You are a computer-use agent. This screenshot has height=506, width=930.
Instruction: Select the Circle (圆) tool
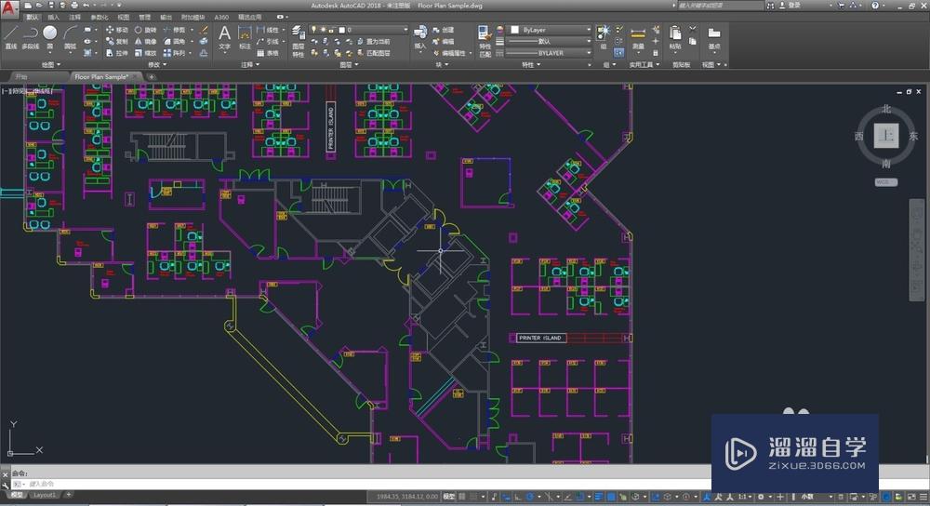point(50,34)
